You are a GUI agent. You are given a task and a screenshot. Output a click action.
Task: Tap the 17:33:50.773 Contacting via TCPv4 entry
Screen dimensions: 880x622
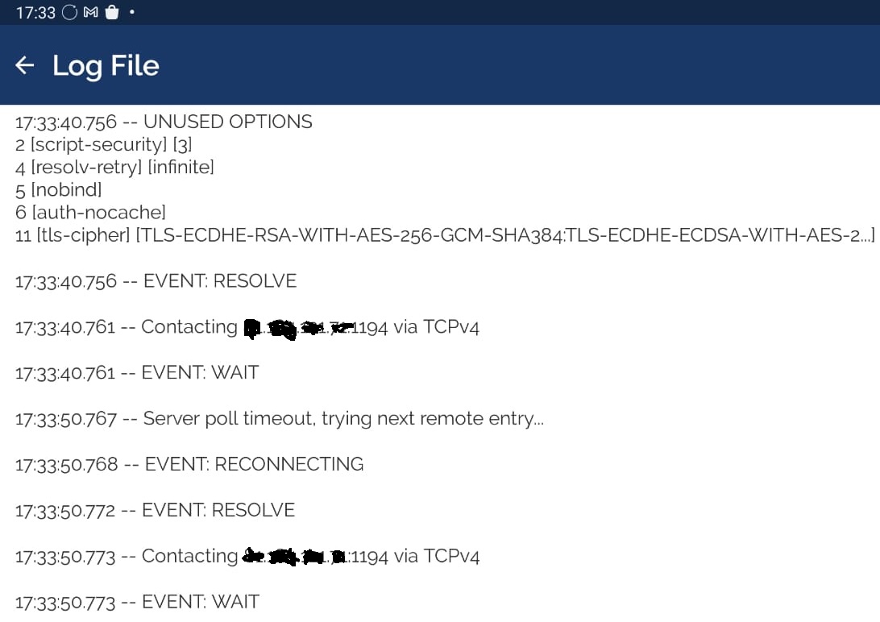pos(247,556)
